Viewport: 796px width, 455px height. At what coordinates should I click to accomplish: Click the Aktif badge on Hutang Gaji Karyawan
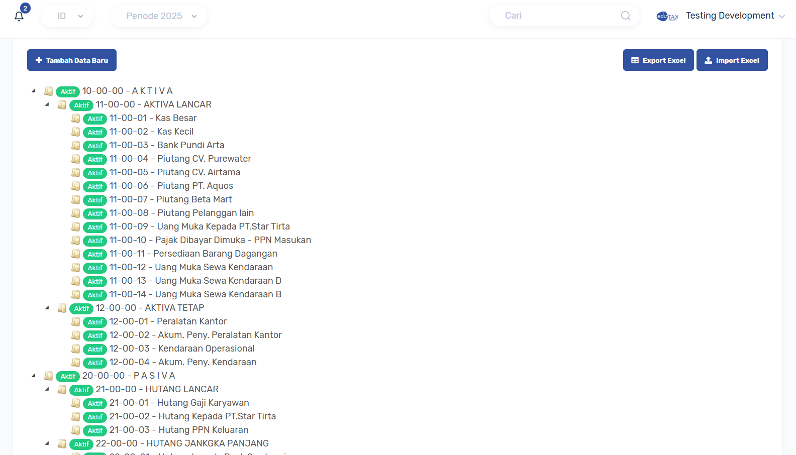click(x=95, y=403)
